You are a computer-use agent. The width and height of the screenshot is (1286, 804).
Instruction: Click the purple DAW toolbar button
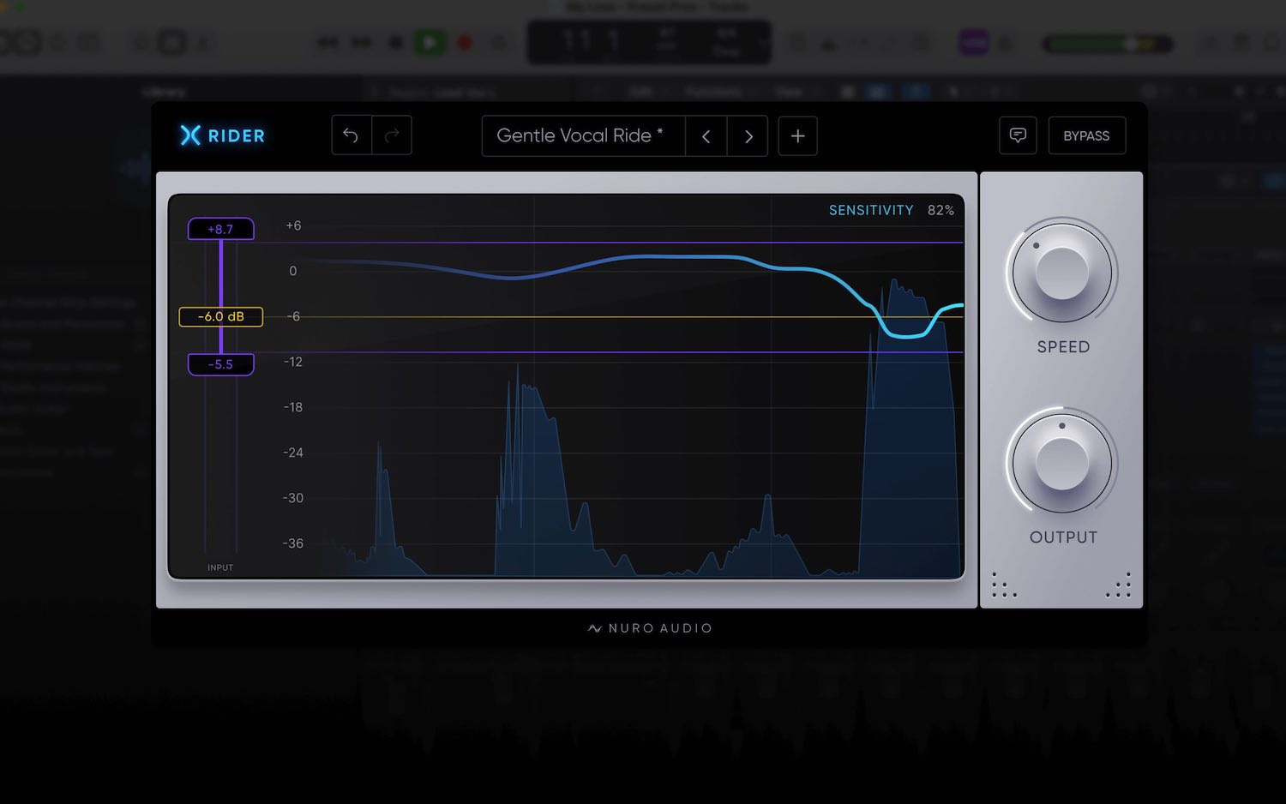[973, 42]
